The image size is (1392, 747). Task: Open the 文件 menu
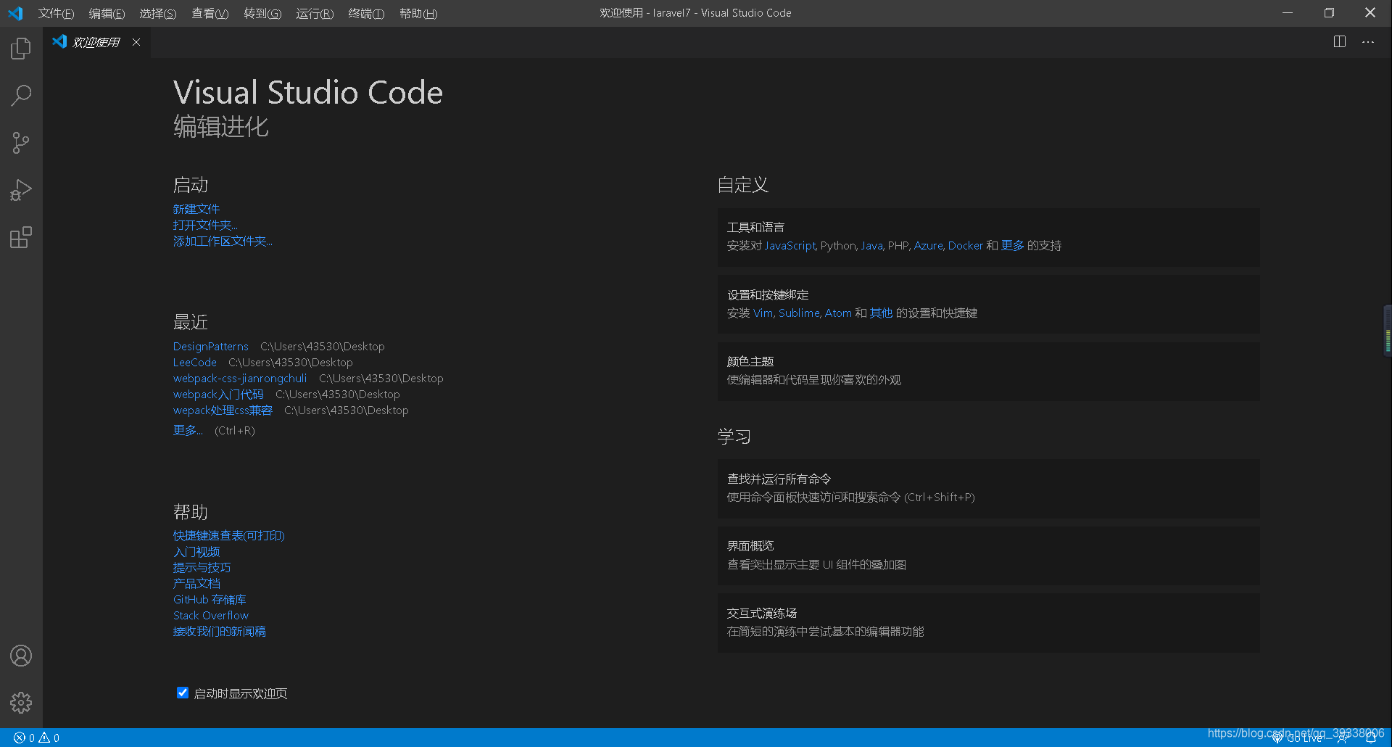(55, 13)
